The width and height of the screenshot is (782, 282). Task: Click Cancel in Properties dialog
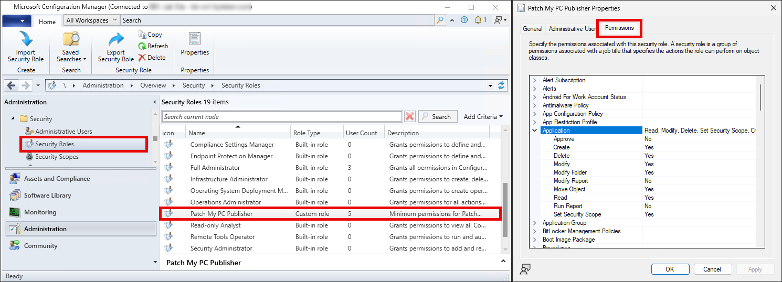click(712, 269)
